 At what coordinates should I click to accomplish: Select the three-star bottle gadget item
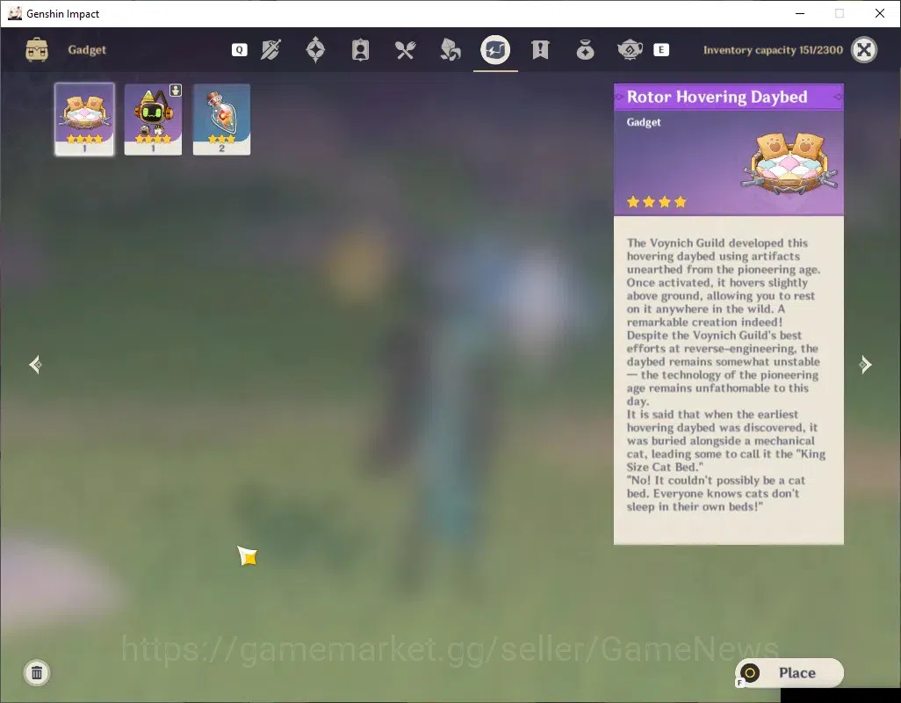click(221, 119)
